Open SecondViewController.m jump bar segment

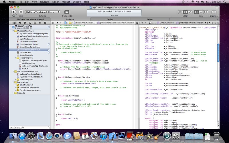pyautogui.click(x=84, y=23)
